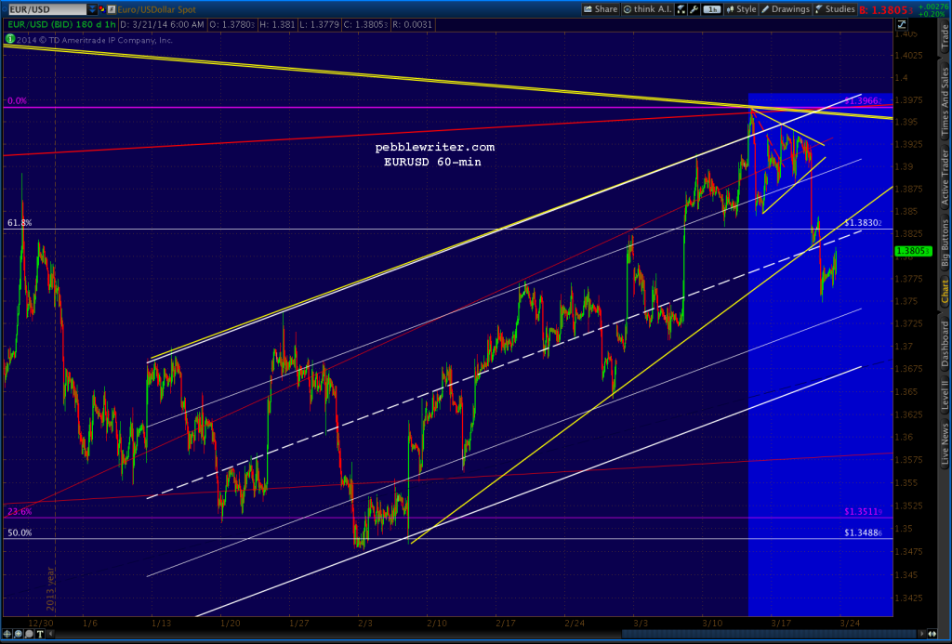
Task: Expand the bottom-left chart options arrow
Action: tap(50, 636)
